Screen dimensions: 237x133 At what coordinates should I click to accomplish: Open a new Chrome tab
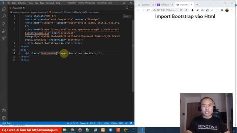click(197, 5)
